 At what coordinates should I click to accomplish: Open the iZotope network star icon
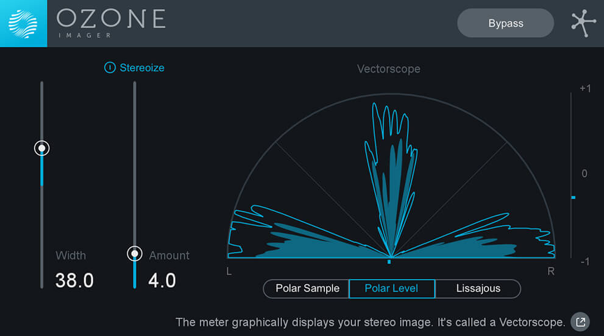(x=584, y=23)
